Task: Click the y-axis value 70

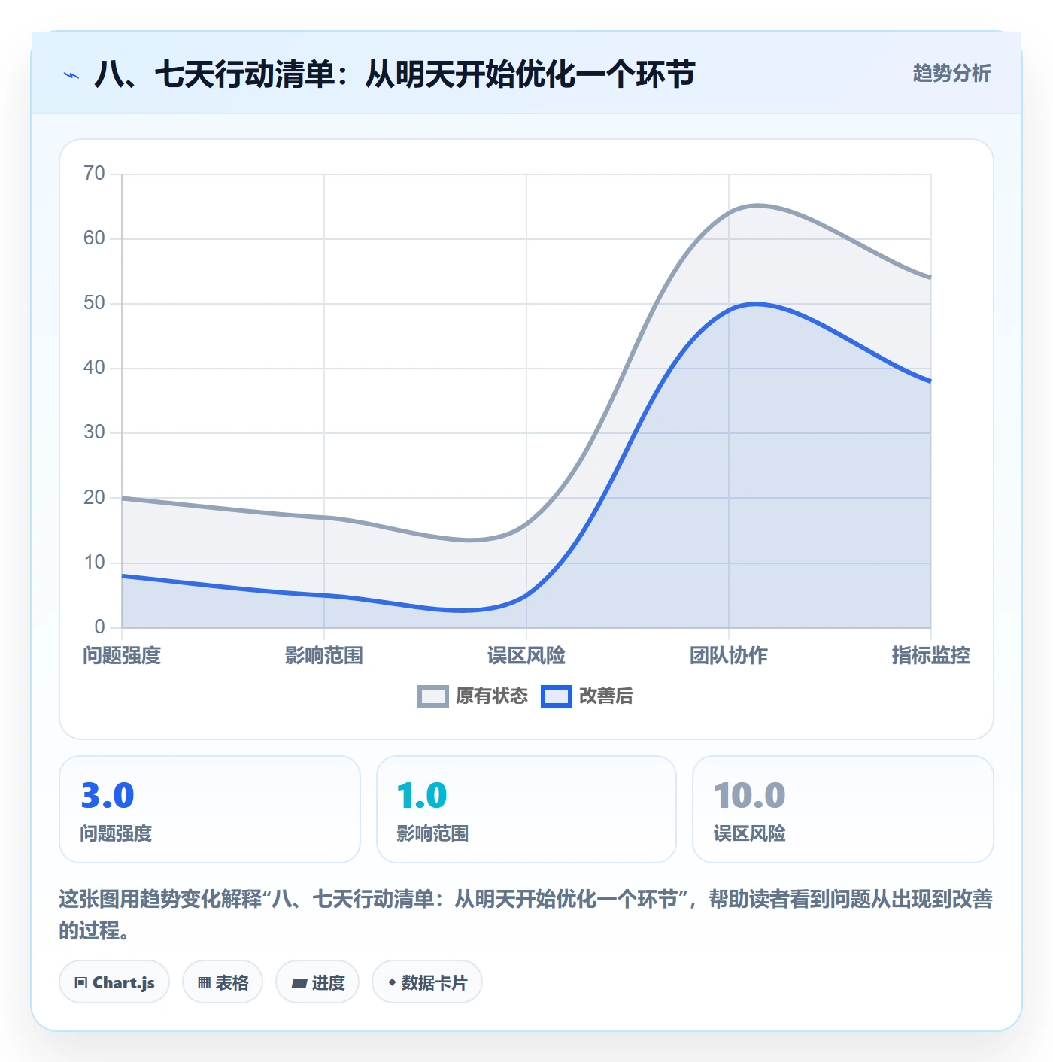Action: pyautogui.click(x=94, y=174)
